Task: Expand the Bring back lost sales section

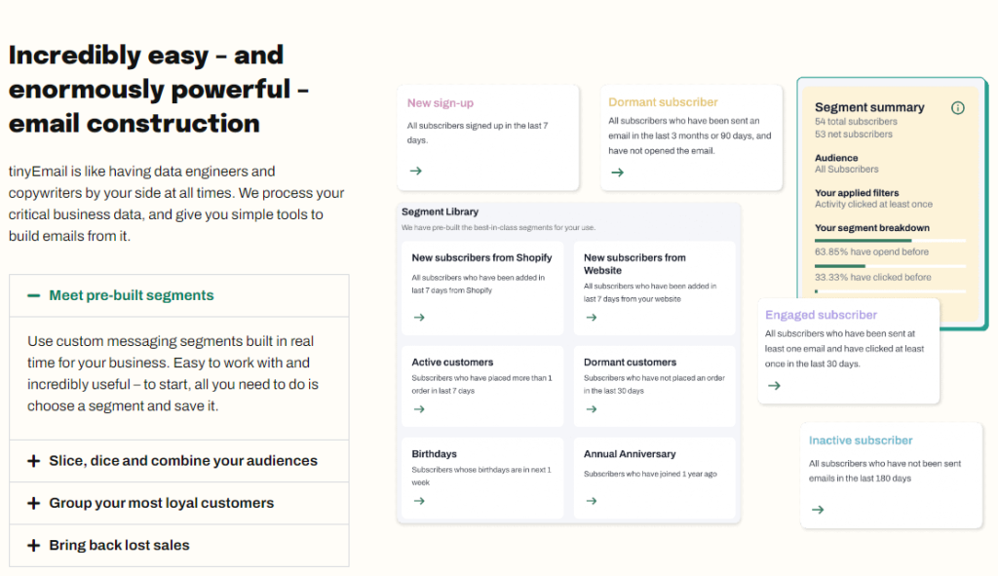Action: 179,546
